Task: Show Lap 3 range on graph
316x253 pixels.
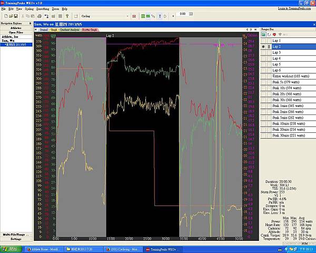Action: [263, 53]
